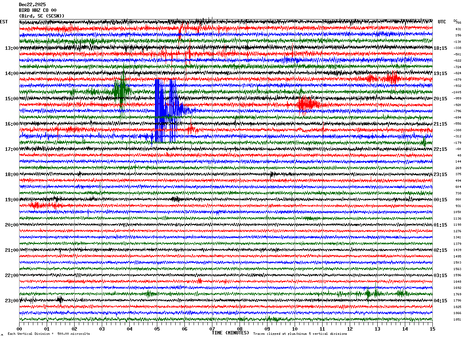The width and height of the screenshot is (463, 339).
Task: Click the "EST" time zone label
Action: pos(4,22)
